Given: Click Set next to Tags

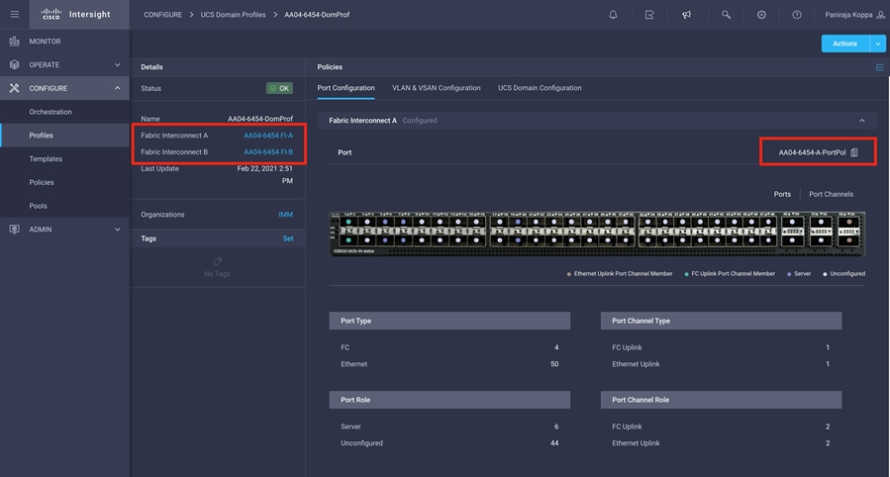Looking at the screenshot, I should [288, 238].
